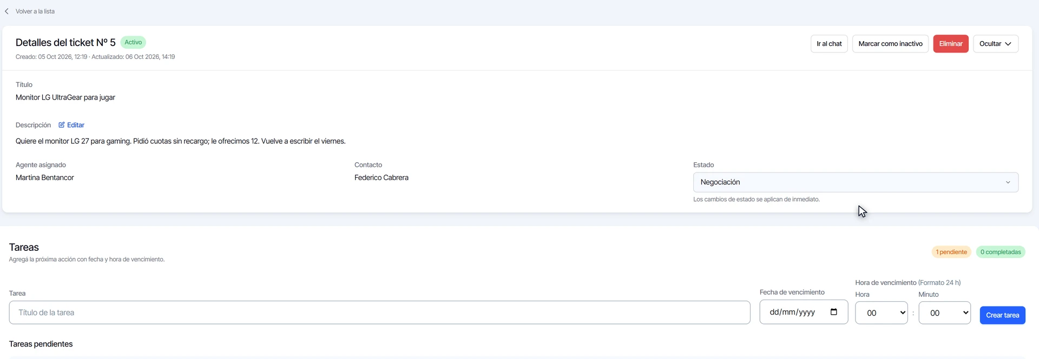This screenshot has height=359, width=1039.
Task: Open the chat with Ir al chat
Action: coord(829,44)
